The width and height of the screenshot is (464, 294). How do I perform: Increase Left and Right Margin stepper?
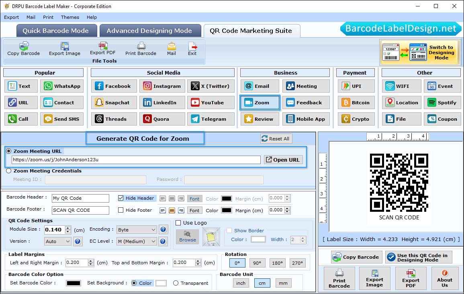[x=91, y=261]
